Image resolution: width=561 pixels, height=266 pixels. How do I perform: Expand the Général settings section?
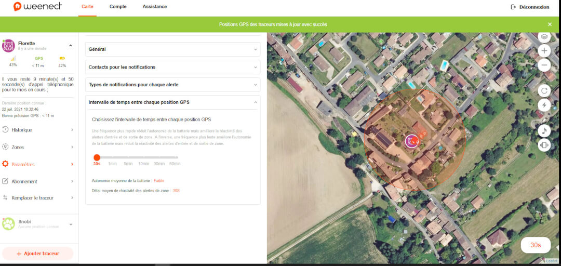click(172, 49)
